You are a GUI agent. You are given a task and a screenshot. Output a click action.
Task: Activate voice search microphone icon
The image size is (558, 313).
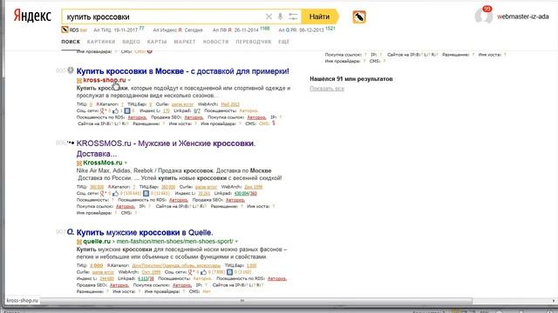(x=280, y=17)
